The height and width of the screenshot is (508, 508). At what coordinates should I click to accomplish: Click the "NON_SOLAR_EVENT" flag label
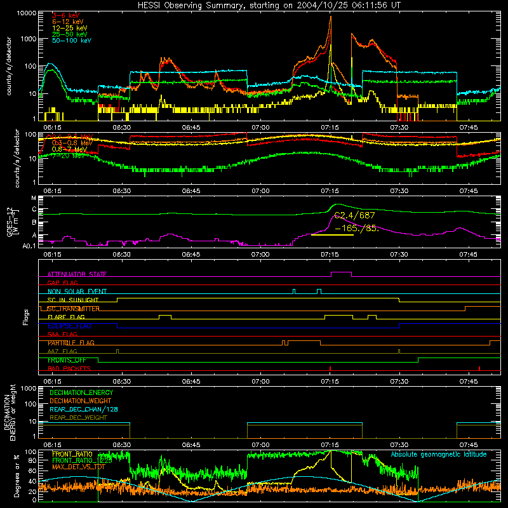click(77, 291)
